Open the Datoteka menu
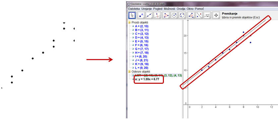278x120 pixels. (x=134, y=9)
